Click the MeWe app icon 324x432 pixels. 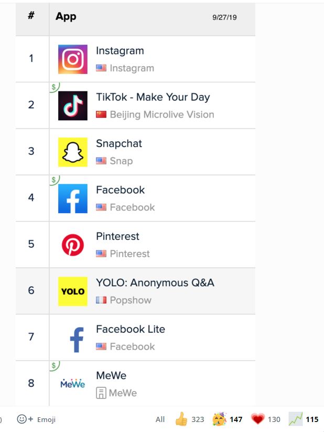pyautogui.click(x=73, y=384)
